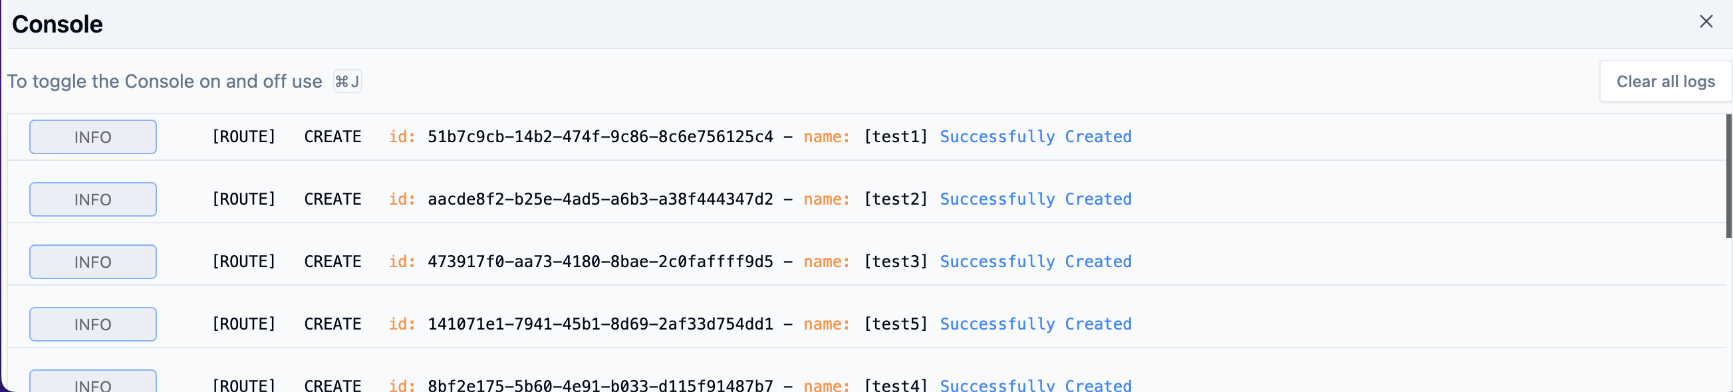Click the INFO badge for test1 log
Image resolution: width=1733 pixels, height=392 pixels.
point(93,137)
